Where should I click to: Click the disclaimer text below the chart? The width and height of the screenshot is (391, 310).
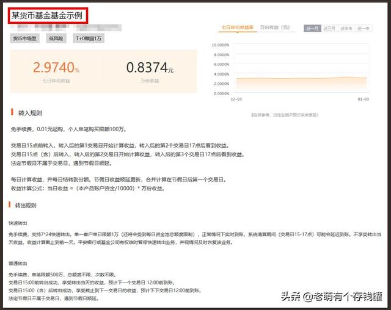click(x=285, y=115)
